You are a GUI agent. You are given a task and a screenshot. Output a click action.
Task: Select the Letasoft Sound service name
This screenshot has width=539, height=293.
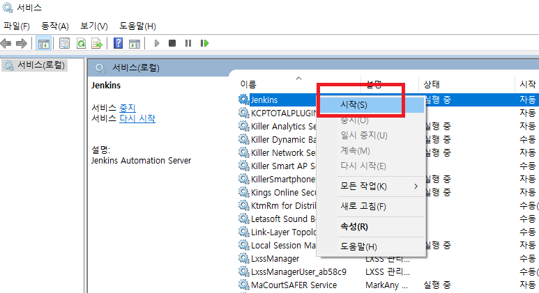point(284,219)
